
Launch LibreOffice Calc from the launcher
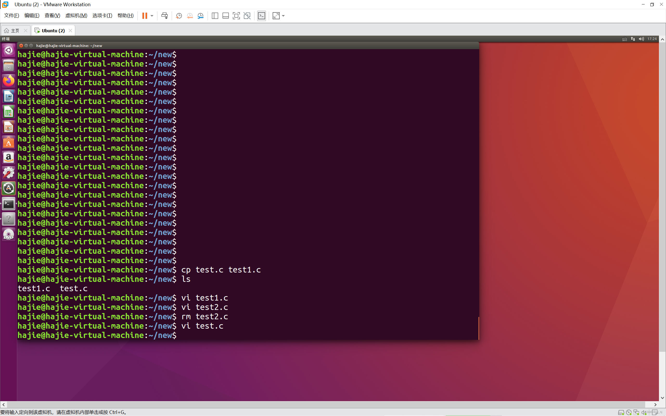click(9, 112)
